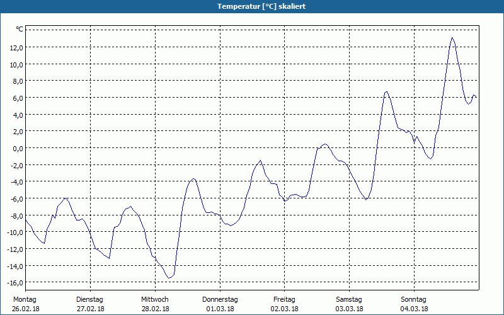Click the 13°C peak of the temperature curve

[452, 38]
